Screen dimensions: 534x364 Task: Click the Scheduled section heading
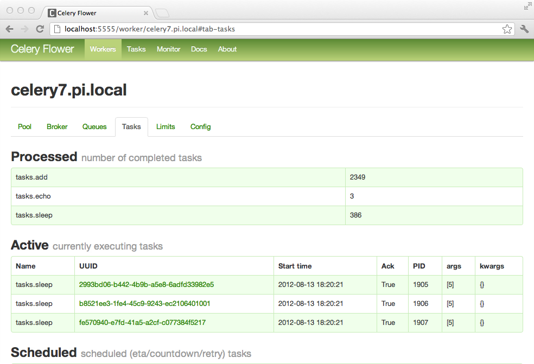click(x=43, y=353)
